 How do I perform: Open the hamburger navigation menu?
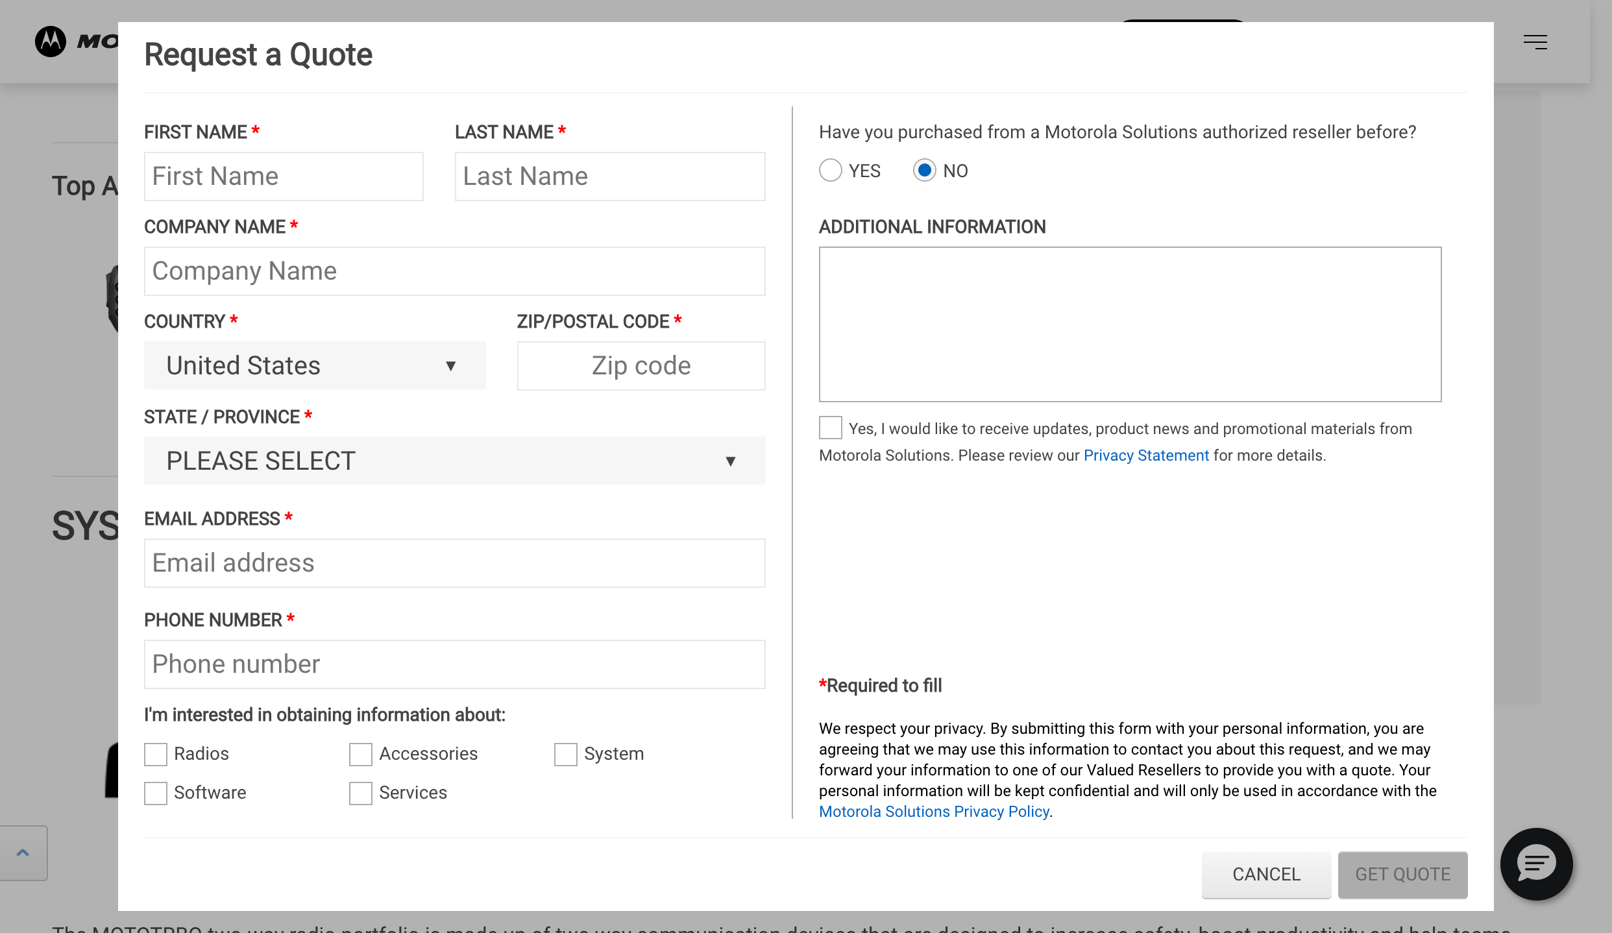pos(1534,42)
